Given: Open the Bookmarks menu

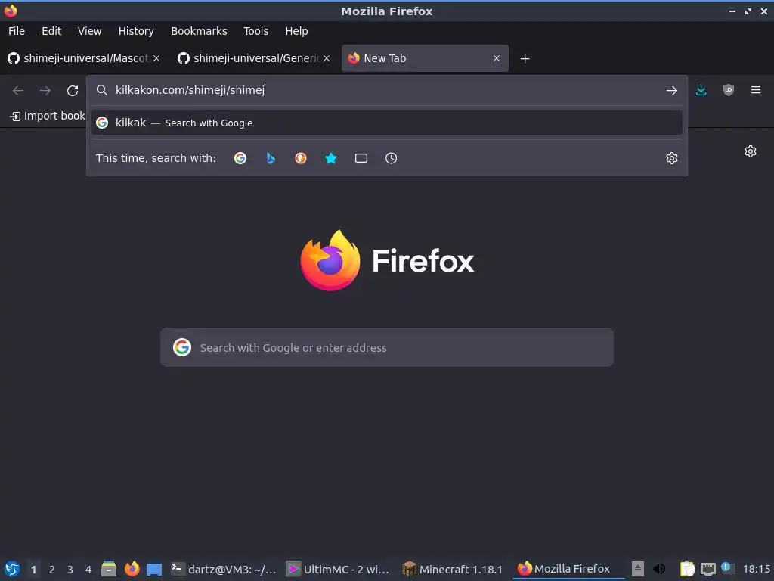Looking at the screenshot, I should 199,31.
